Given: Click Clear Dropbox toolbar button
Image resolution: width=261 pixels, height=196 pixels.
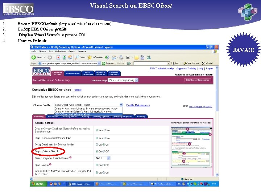Looking at the screenshot, I should 191,63.
